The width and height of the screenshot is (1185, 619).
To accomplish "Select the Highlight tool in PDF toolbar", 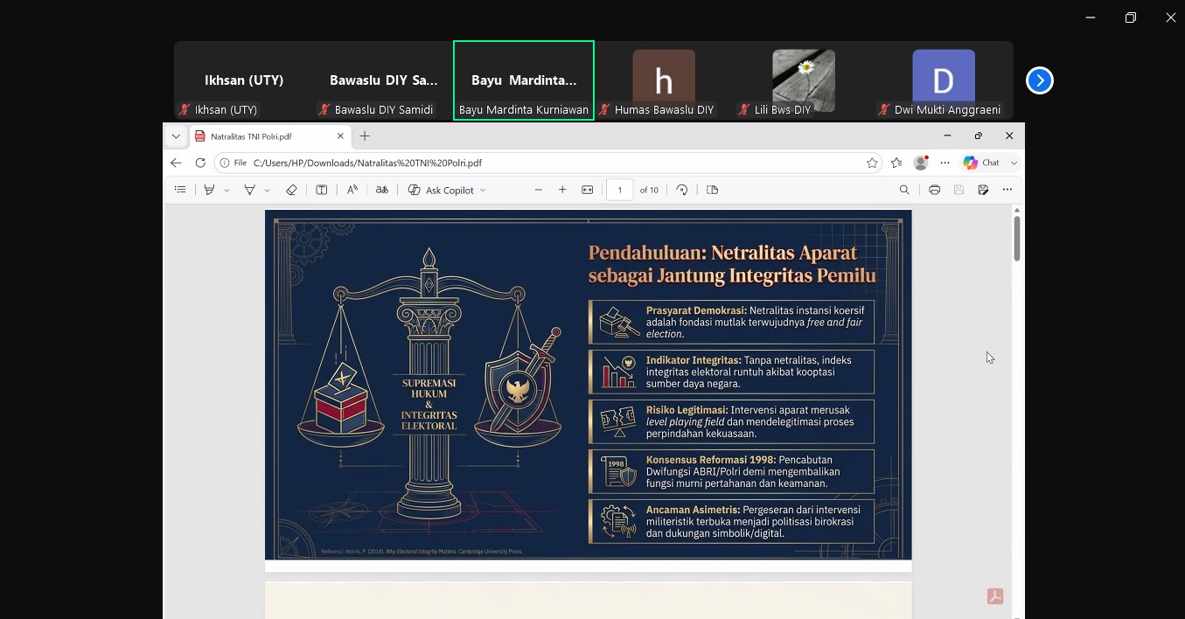I will pyautogui.click(x=209, y=190).
